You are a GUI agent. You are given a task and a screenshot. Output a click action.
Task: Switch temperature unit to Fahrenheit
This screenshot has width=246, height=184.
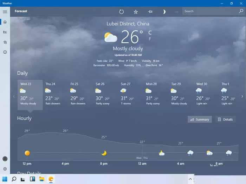(150, 39)
